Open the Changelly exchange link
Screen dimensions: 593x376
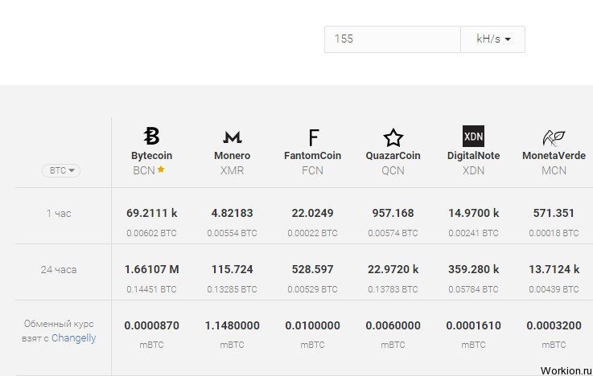click(74, 338)
